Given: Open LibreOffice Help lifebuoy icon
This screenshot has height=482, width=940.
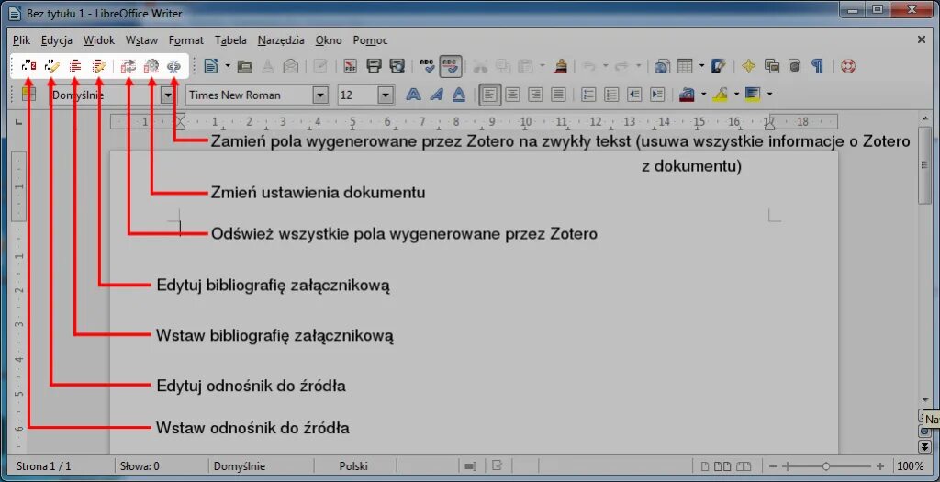Looking at the screenshot, I should [x=847, y=66].
